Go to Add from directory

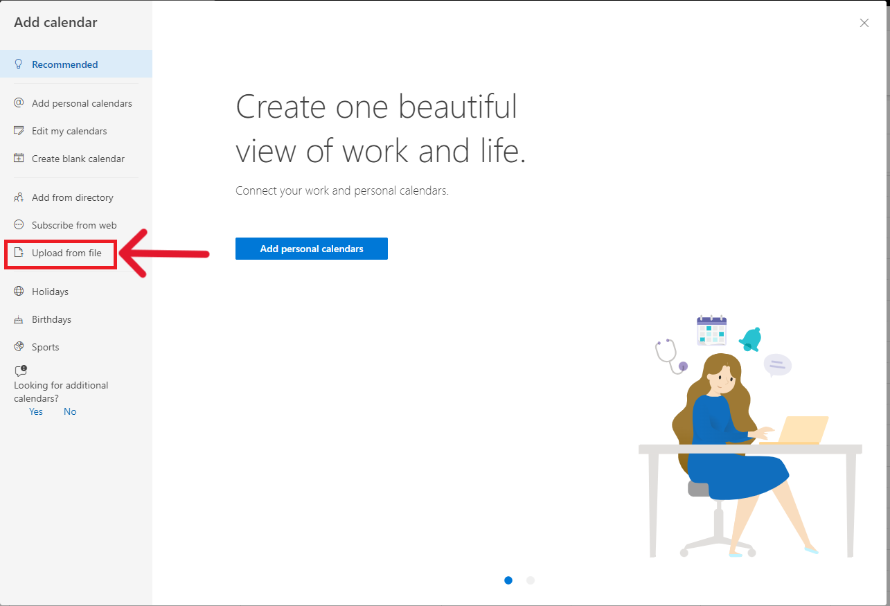point(76,197)
